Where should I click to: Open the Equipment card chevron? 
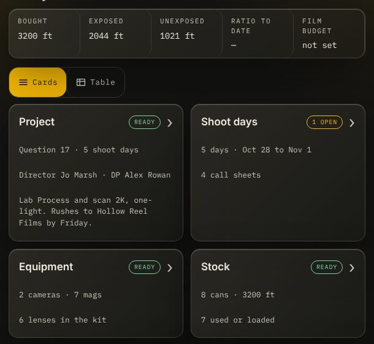pos(170,268)
